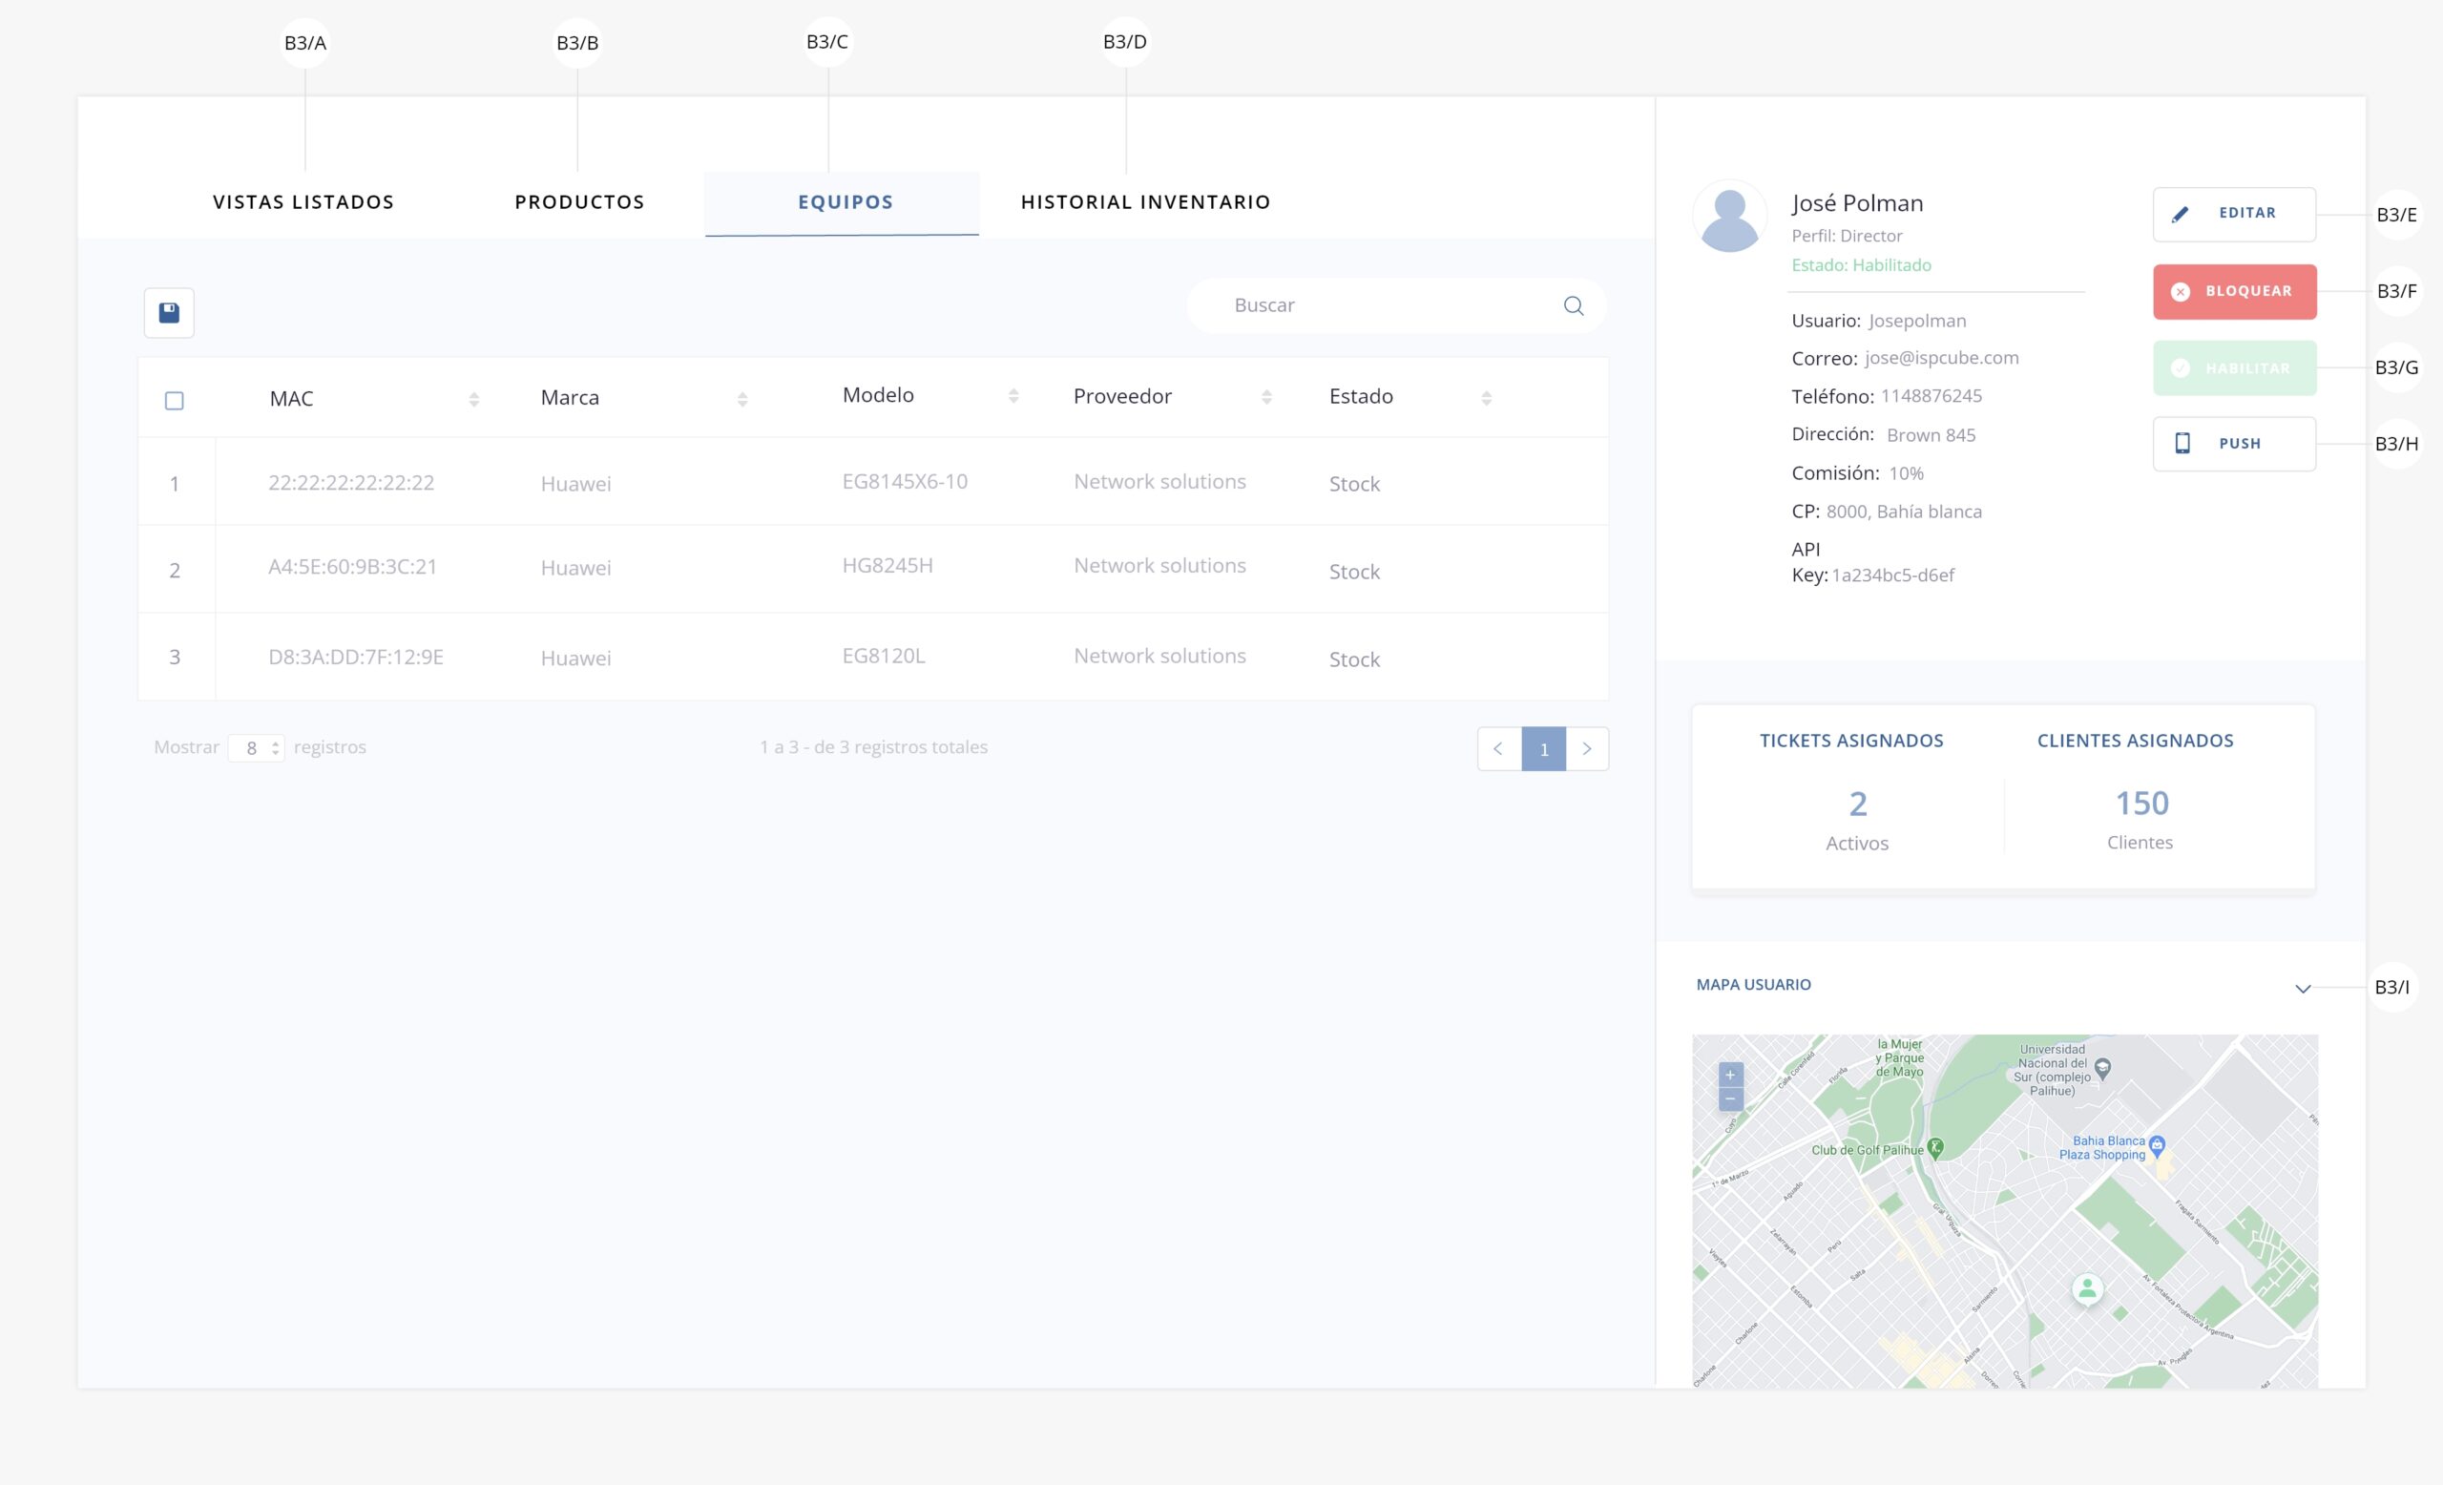Click José Polman's avatar icon
Viewport: 2443px width, 1485px height.
(x=1729, y=217)
